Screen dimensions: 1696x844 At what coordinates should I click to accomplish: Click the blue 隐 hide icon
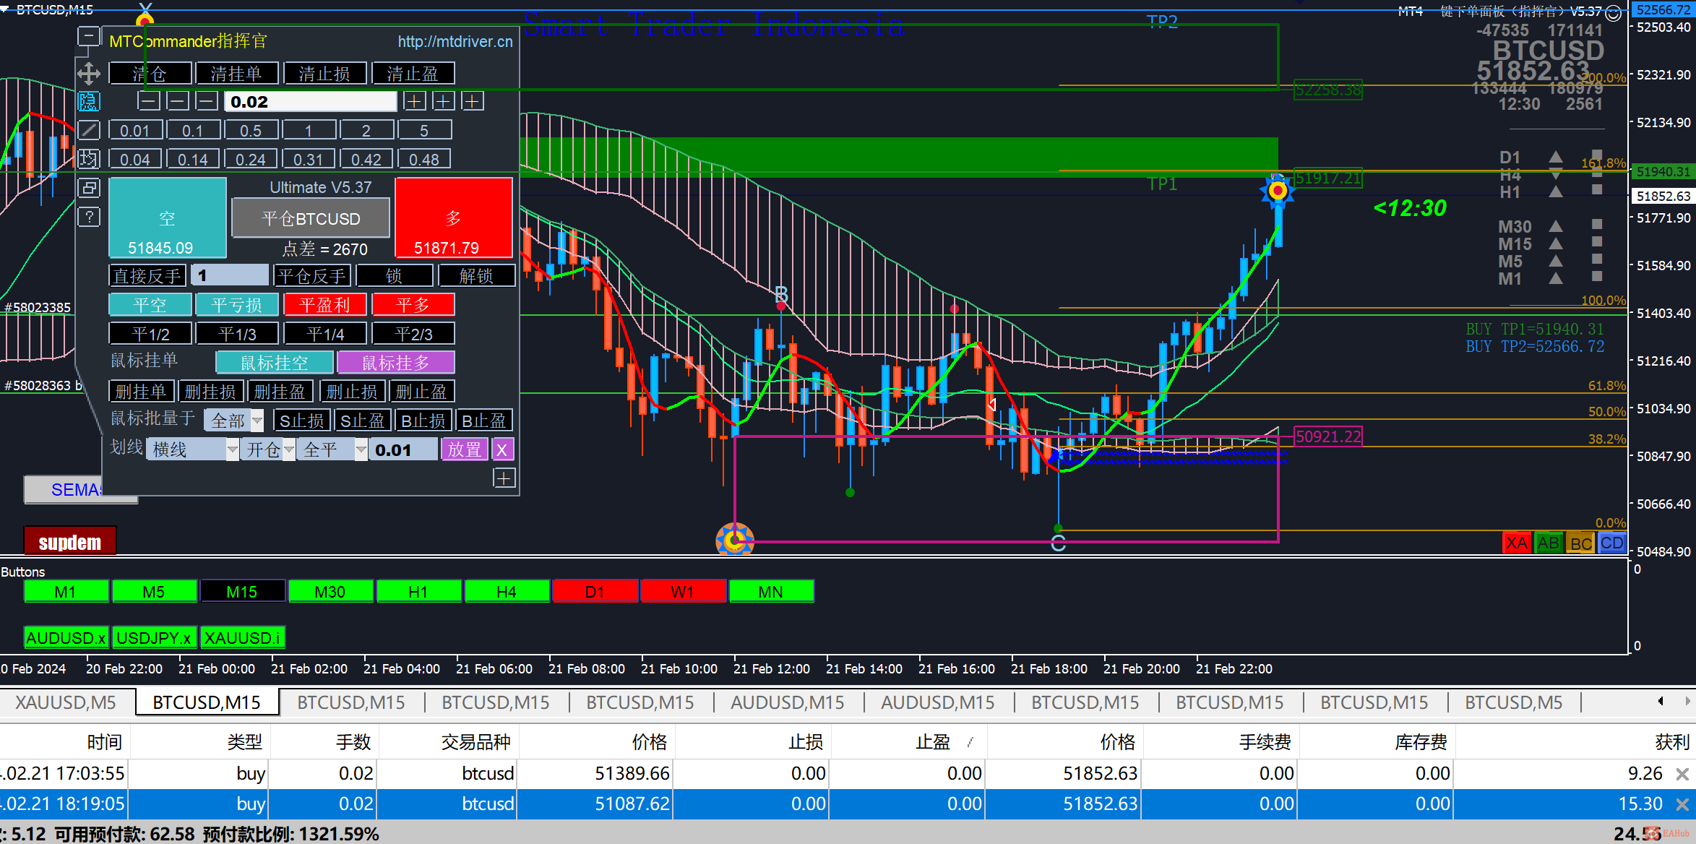click(88, 101)
